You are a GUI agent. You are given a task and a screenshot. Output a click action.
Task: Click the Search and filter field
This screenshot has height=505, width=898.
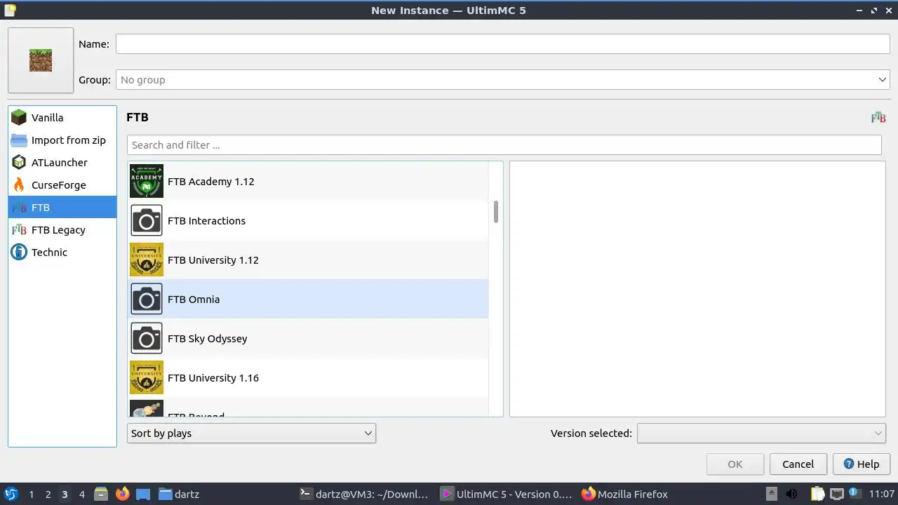click(x=504, y=145)
